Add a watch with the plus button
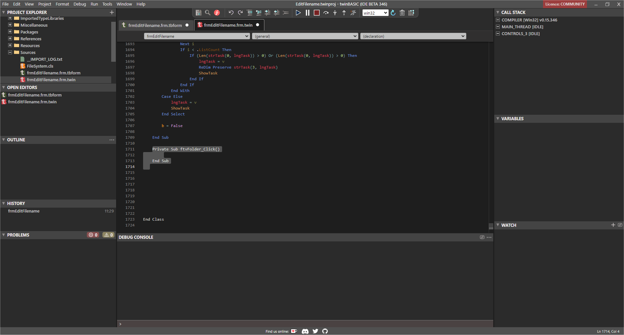624x335 pixels. click(x=613, y=225)
